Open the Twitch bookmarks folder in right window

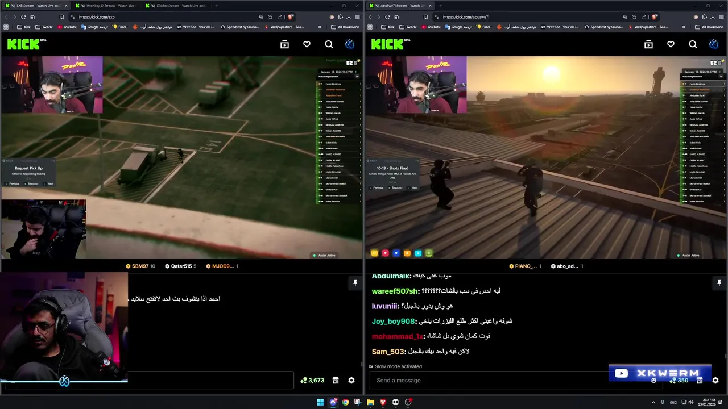[409, 27]
